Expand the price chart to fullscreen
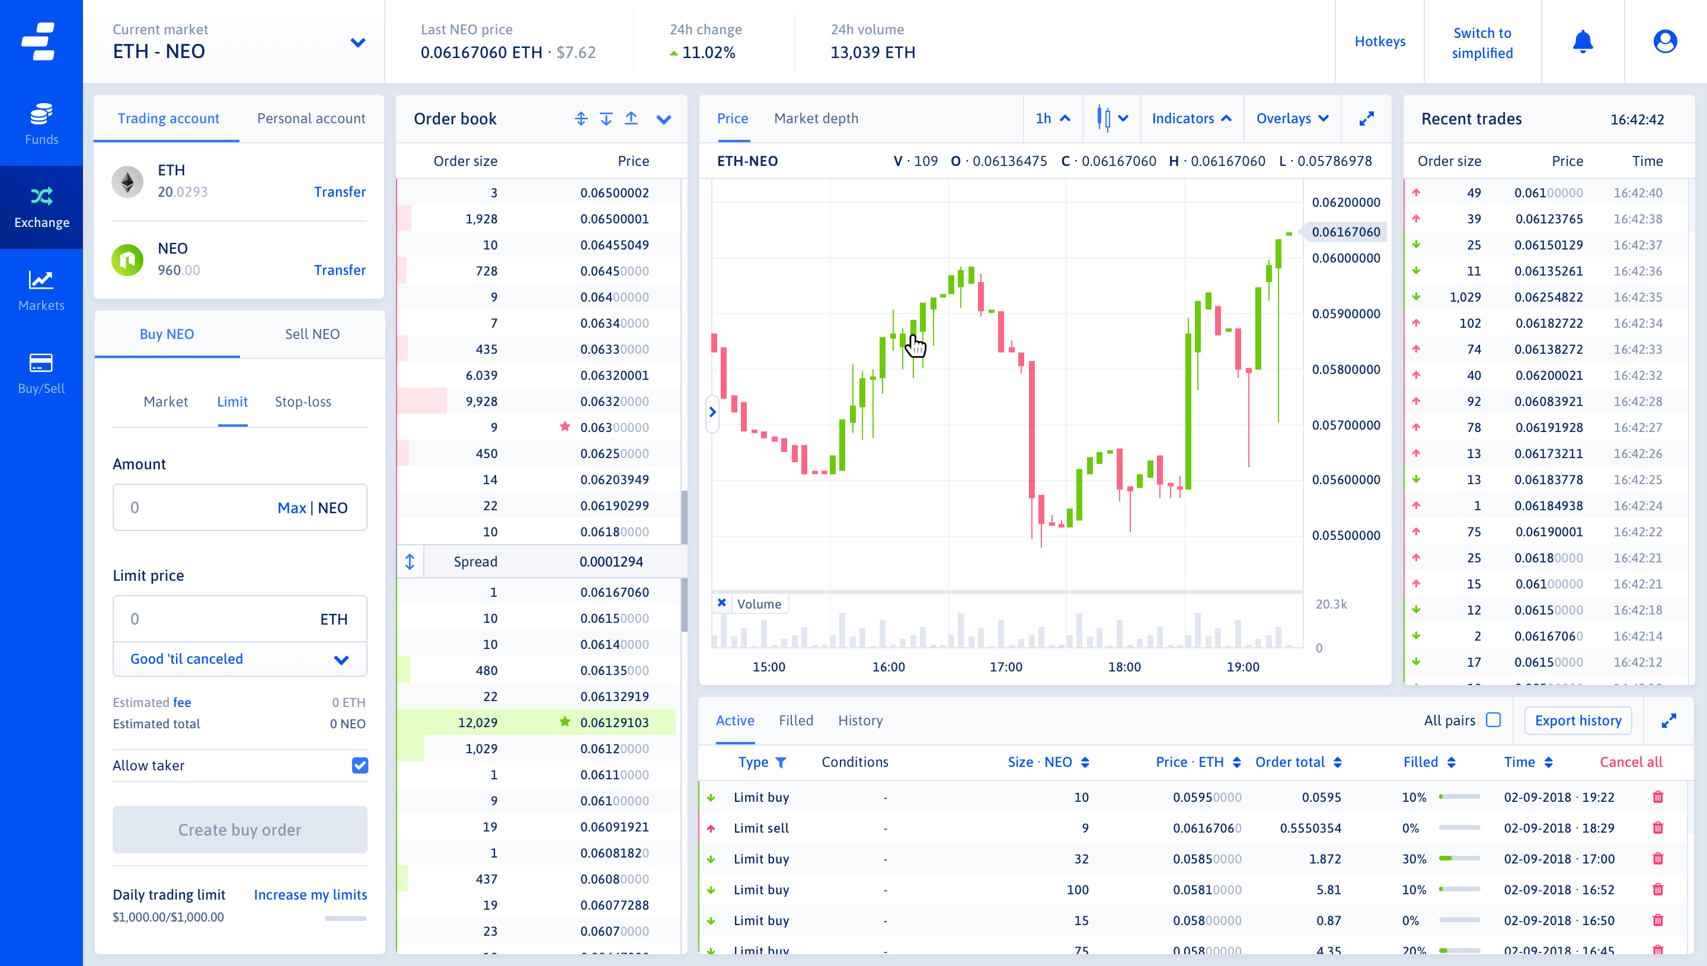The height and width of the screenshot is (966, 1707). (1366, 119)
